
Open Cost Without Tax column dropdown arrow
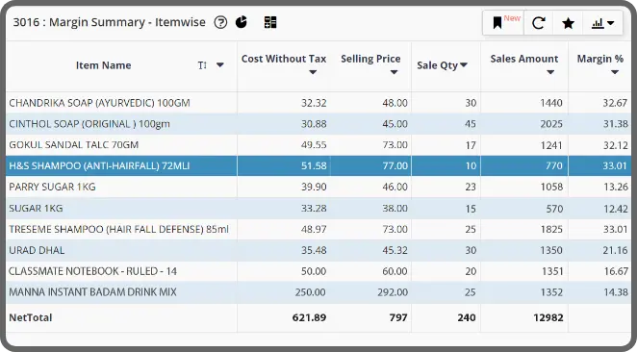(313, 72)
